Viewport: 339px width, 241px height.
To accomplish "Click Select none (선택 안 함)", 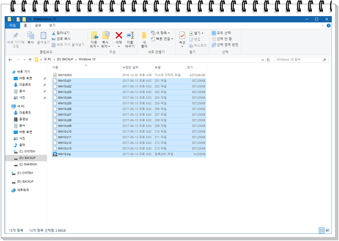I will pyautogui.click(x=222, y=39).
